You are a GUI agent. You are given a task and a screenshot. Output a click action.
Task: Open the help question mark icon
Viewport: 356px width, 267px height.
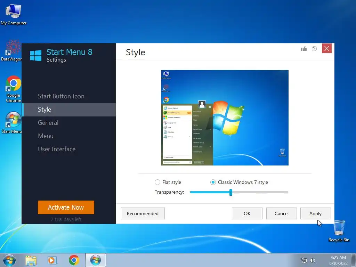[314, 49]
